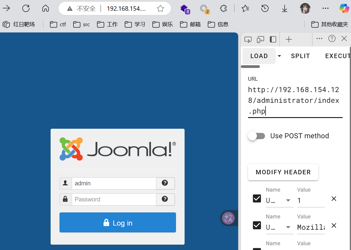Uncheck the header checkbox with value Mozilla
Image resolution: width=351 pixels, height=250 pixels.
point(257,225)
